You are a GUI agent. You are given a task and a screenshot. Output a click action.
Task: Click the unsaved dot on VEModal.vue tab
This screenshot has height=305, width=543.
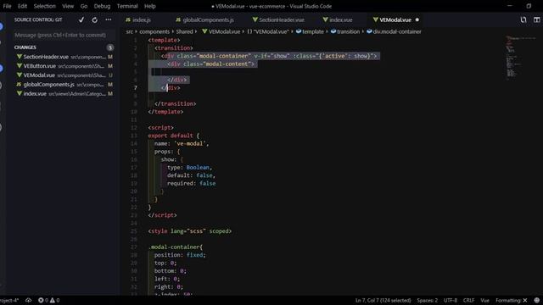417,20
